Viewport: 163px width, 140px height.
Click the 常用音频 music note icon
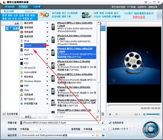(x=21, y=32)
